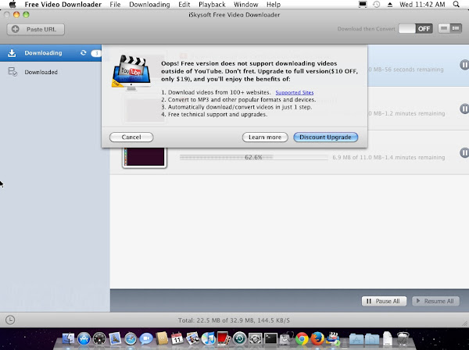Click the Wed 11:42 AM clock
The width and height of the screenshot is (469, 350).
click(422, 5)
